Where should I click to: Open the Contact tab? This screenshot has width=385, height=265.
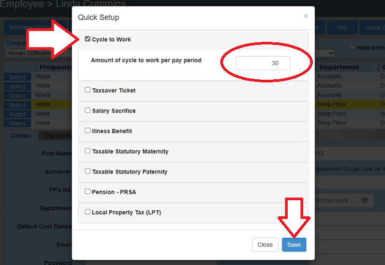pyautogui.click(x=21, y=136)
